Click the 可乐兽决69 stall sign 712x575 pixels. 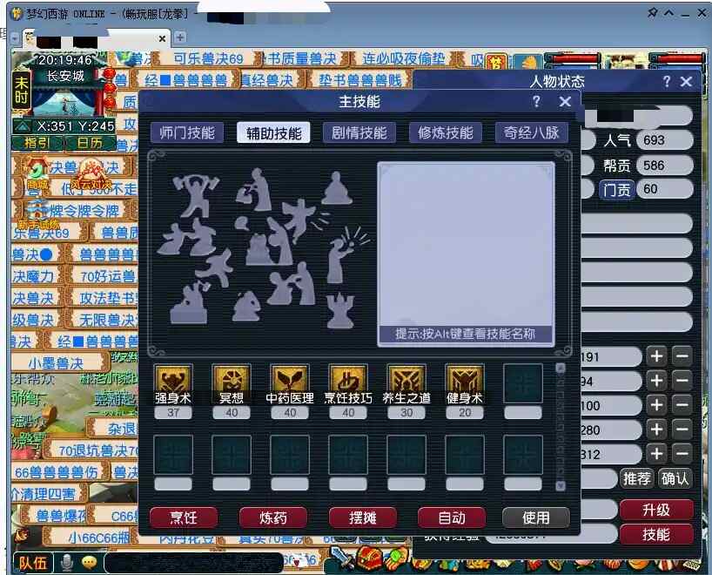pyautogui.click(x=208, y=58)
